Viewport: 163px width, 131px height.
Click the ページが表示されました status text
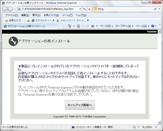point(15,127)
